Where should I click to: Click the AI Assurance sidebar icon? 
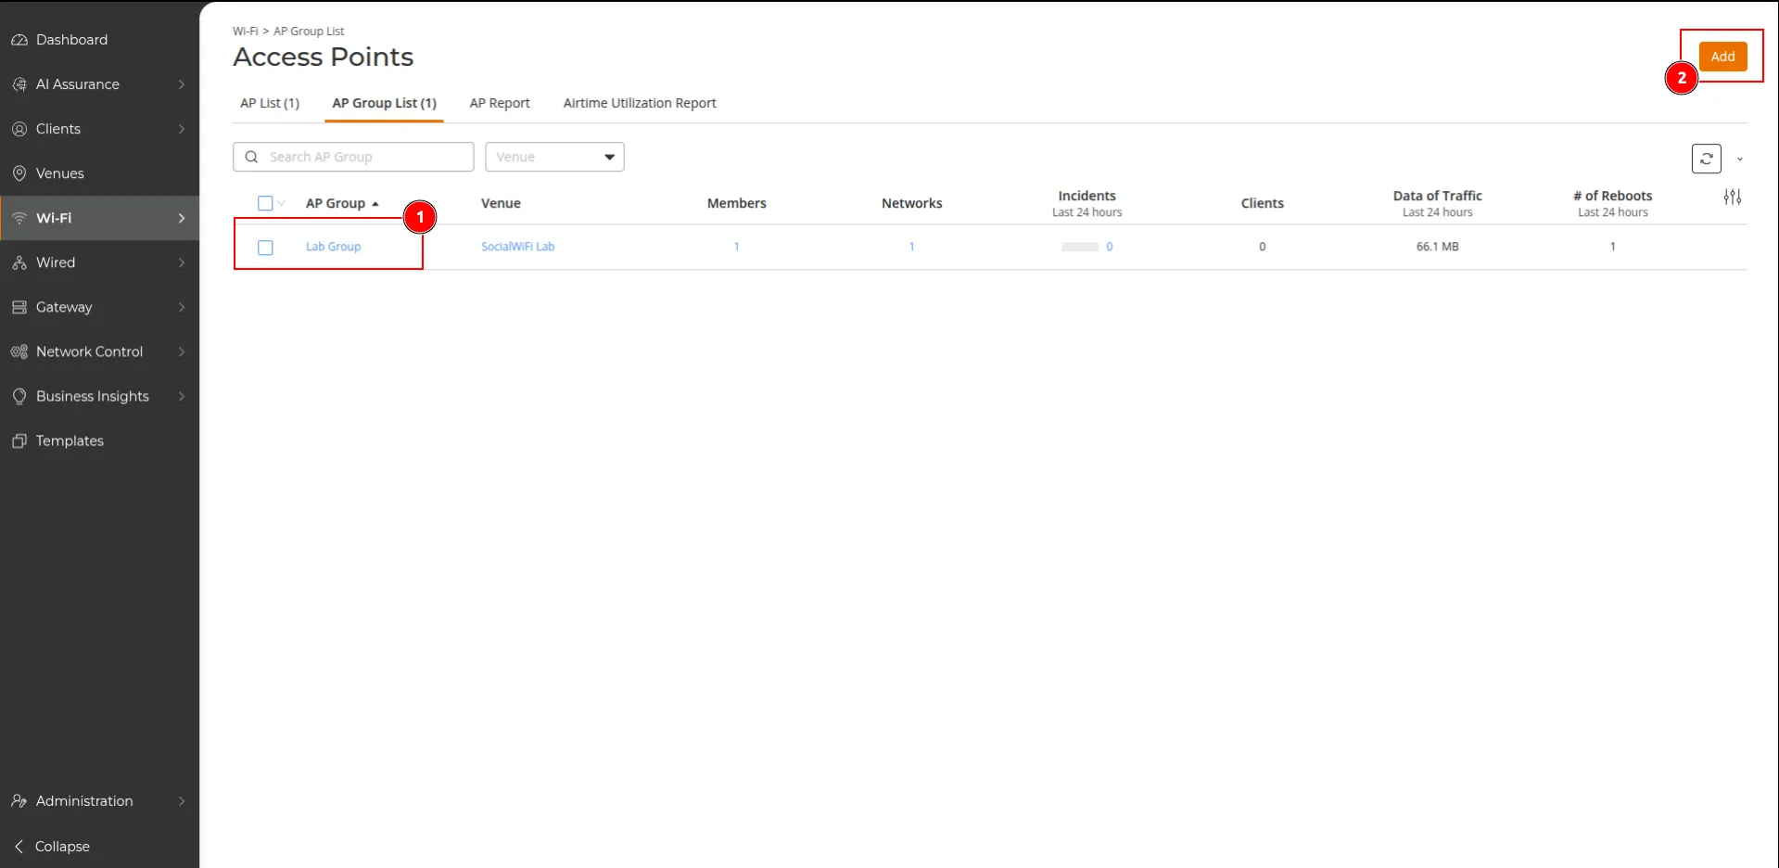(x=19, y=84)
